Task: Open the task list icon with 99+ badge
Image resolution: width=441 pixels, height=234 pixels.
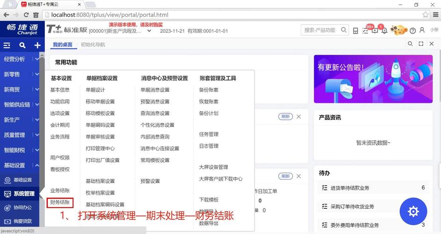Action: tap(366, 30)
